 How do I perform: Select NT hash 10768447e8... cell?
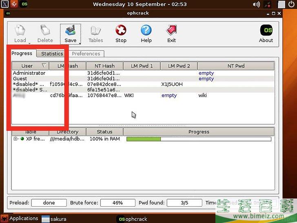tap(104, 95)
